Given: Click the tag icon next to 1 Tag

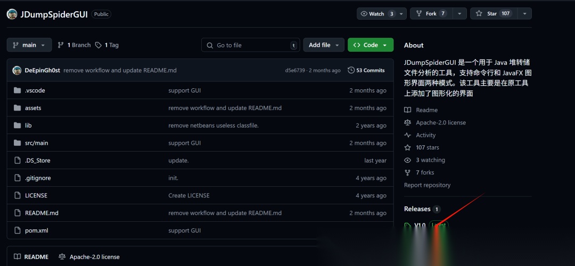Looking at the screenshot, I should pyautogui.click(x=98, y=45).
